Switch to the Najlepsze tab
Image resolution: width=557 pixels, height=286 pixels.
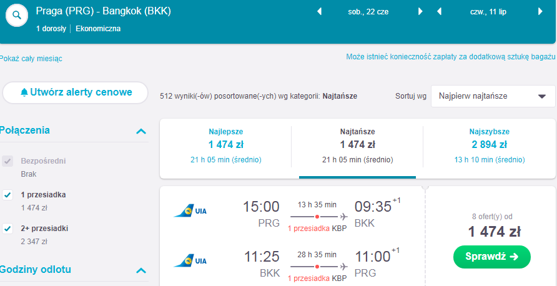click(226, 146)
